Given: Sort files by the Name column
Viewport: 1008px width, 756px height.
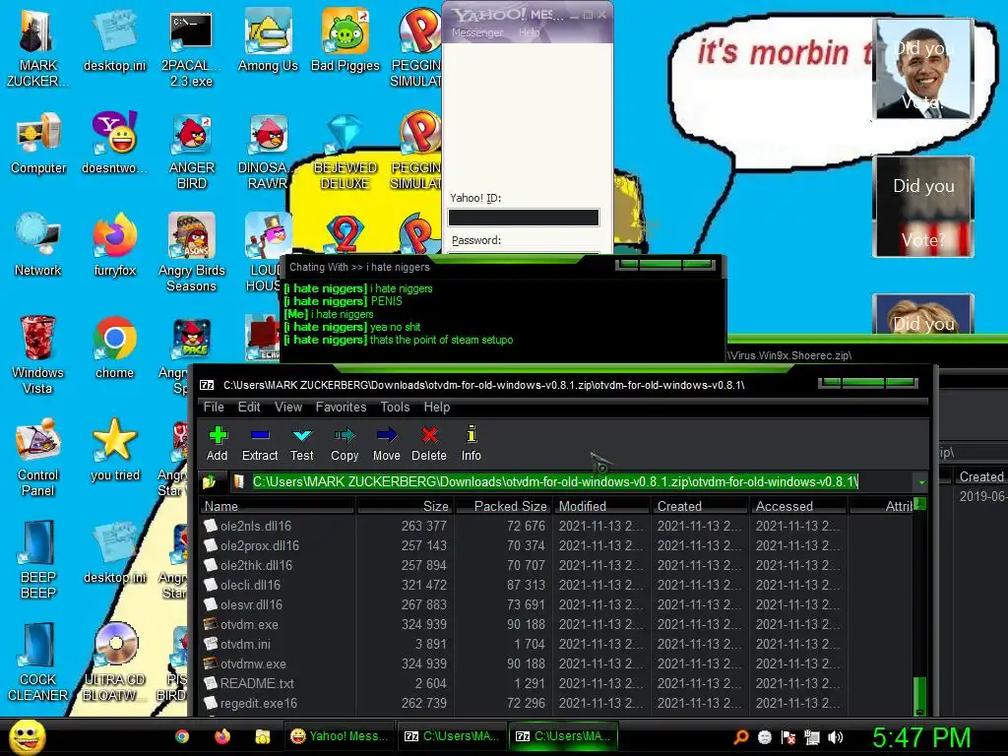Looking at the screenshot, I should tap(277, 506).
